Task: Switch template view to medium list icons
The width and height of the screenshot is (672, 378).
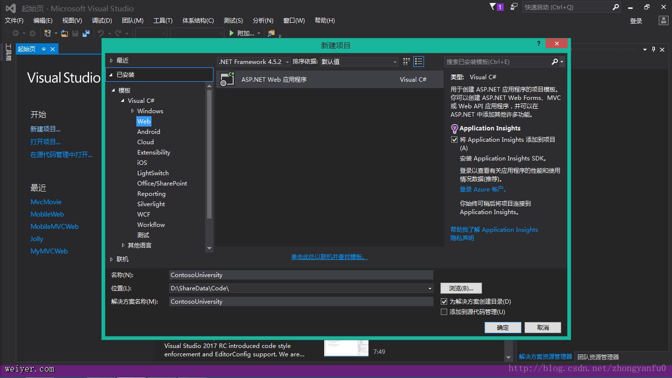Action: coord(419,62)
